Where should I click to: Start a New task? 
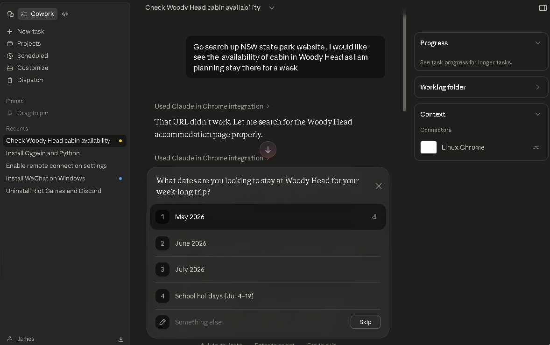(x=31, y=32)
